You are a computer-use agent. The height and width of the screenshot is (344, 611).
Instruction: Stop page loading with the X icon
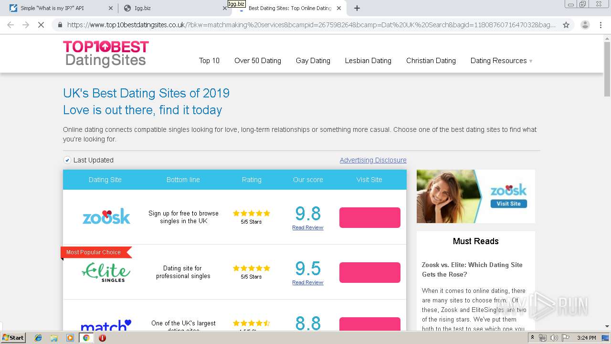pyautogui.click(x=41, y=25)
